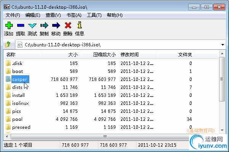Click vertical scrollbar up arrow
This screenshot has width=229, height=152.
pos(222,54)
